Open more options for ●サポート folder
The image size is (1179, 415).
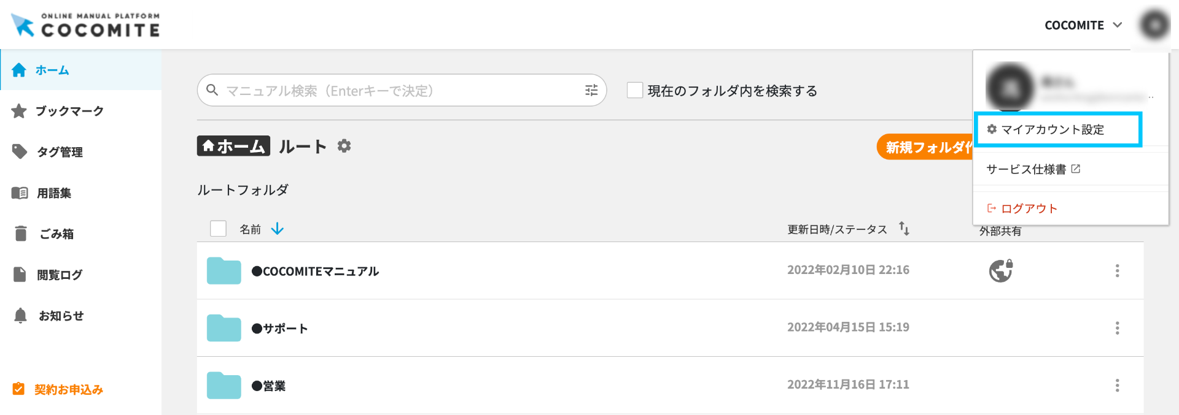[1117, 328]
